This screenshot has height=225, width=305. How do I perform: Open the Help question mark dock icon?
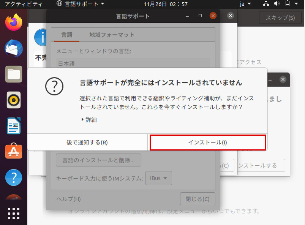(14, 177)
